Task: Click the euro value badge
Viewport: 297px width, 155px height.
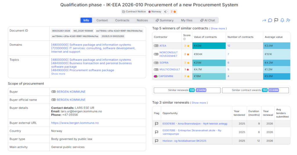Action: tap(166, 12)
